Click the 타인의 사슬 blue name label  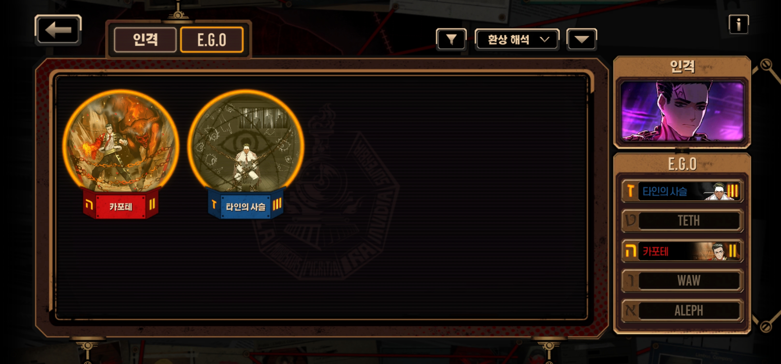coord(246,206)
